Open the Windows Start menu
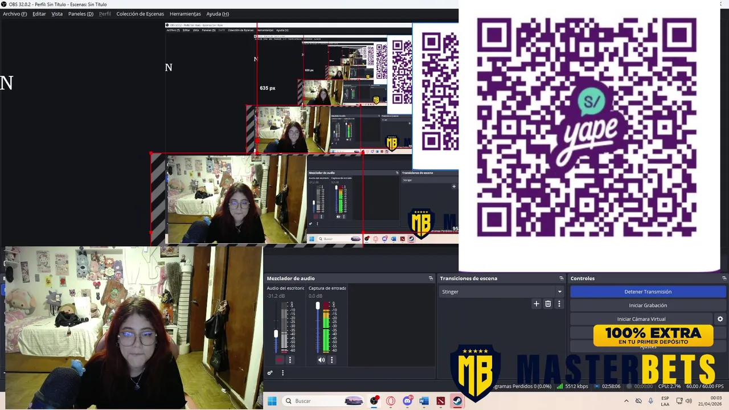This screenshot has width=729, height=410. [x=272, y=401]
